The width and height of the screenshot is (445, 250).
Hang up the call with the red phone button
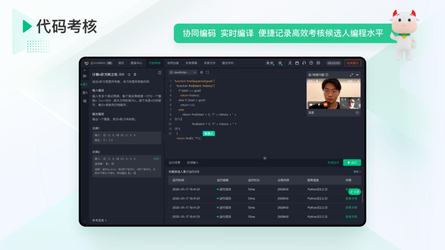pyautogui.click(x=326, y=104)
